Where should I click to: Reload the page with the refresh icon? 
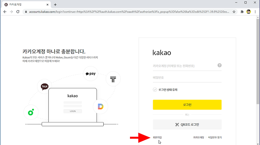18,12
